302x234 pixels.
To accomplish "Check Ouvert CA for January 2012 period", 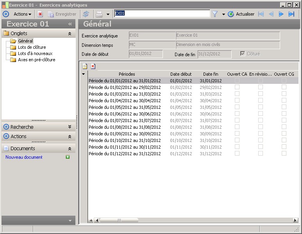I will 237,81.
